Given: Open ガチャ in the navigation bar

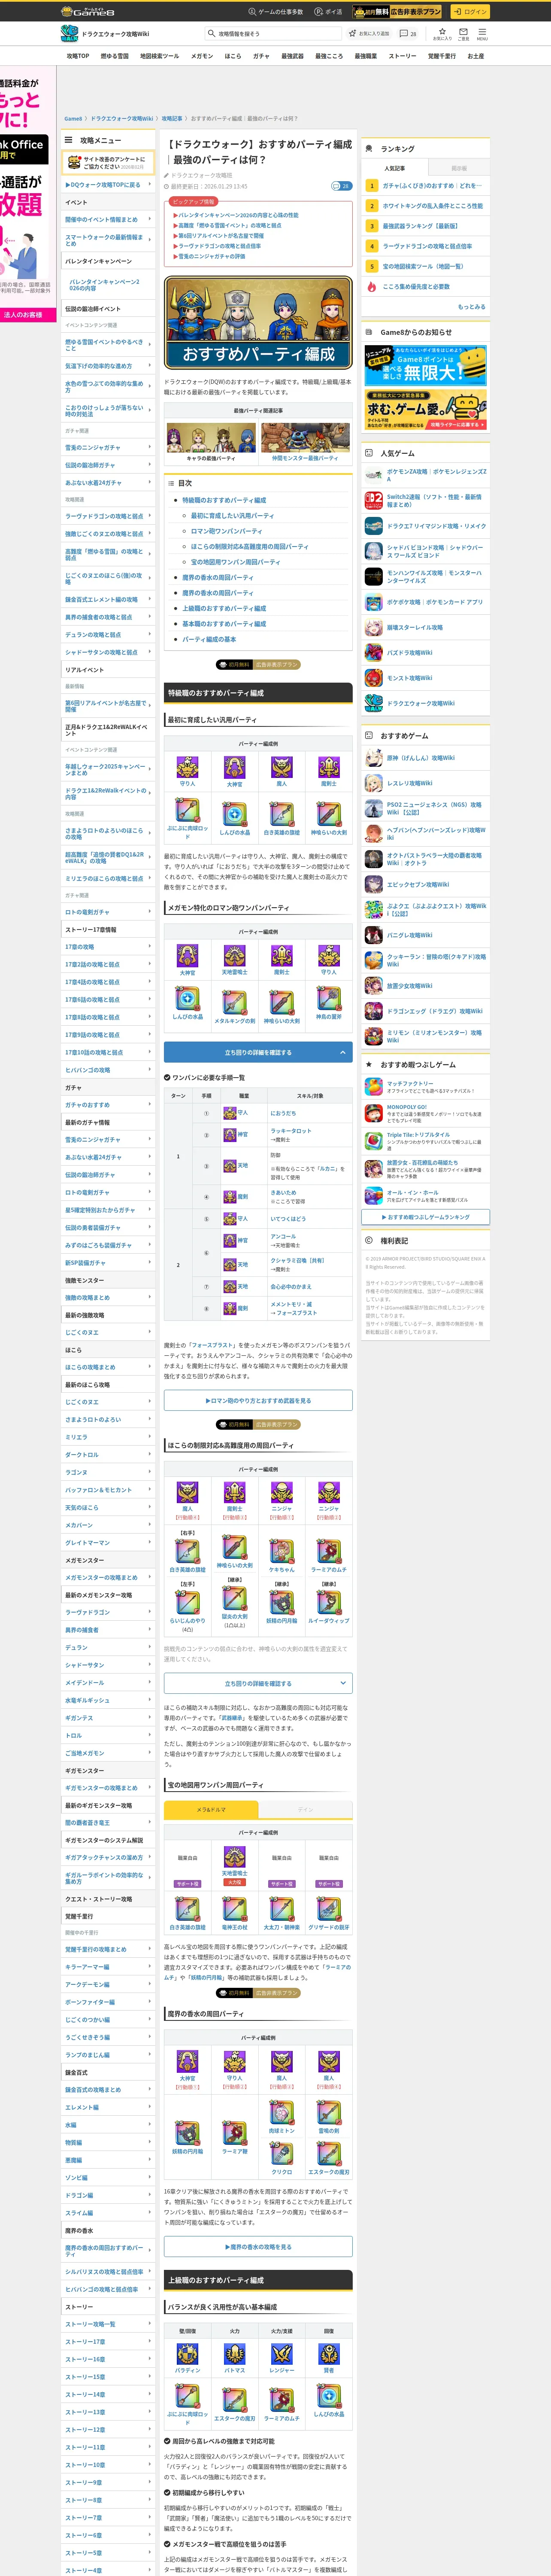Looking at the screenshot, I should [261, 56].
